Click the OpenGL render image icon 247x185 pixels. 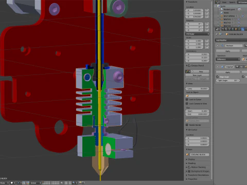coord(80,183)
